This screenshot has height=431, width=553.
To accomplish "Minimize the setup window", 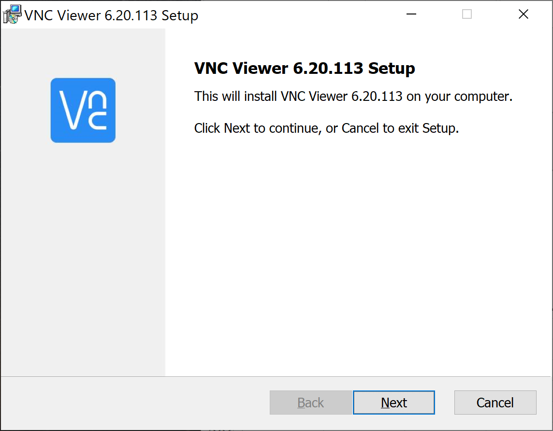I will (411, 14).
